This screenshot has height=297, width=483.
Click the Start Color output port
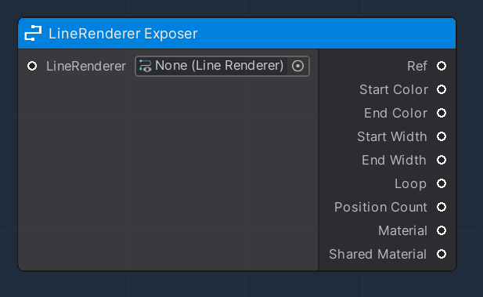click(442, 89)
